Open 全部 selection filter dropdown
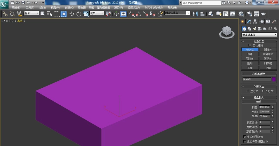Viewport: 279px width, 146px height. pyautogui.click(x=32, y=13)
